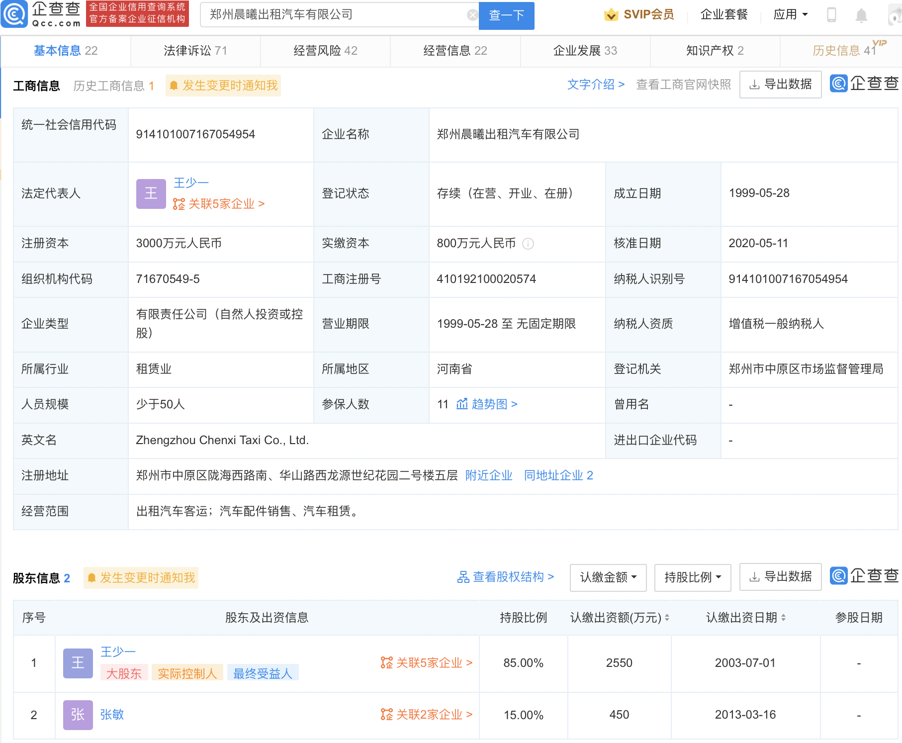The width and height of the screenshot is (902, 743).
Task: Switch to the 知识产权 tab
Action: click(x=715, y=51)
